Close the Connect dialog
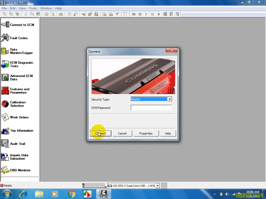Viewport: 266px width, 199px height. point(171,50)
